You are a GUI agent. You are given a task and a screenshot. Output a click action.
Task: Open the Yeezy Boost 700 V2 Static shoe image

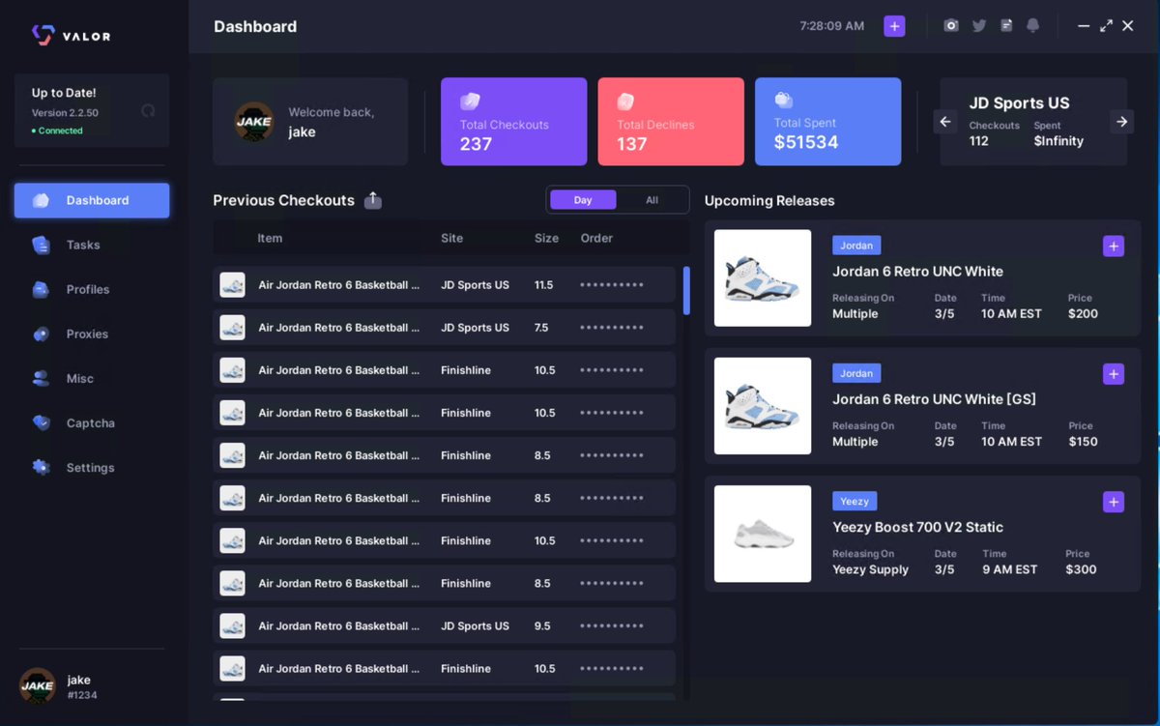[x=763, y=534]
